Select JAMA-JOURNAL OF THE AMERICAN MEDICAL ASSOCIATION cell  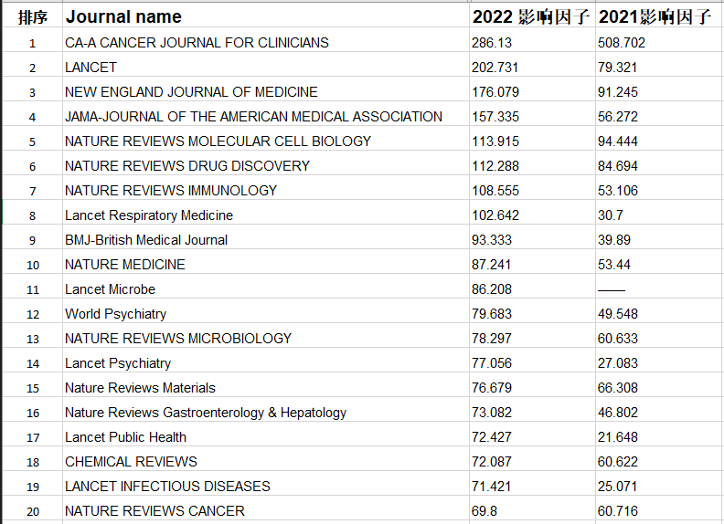point(265,113)
